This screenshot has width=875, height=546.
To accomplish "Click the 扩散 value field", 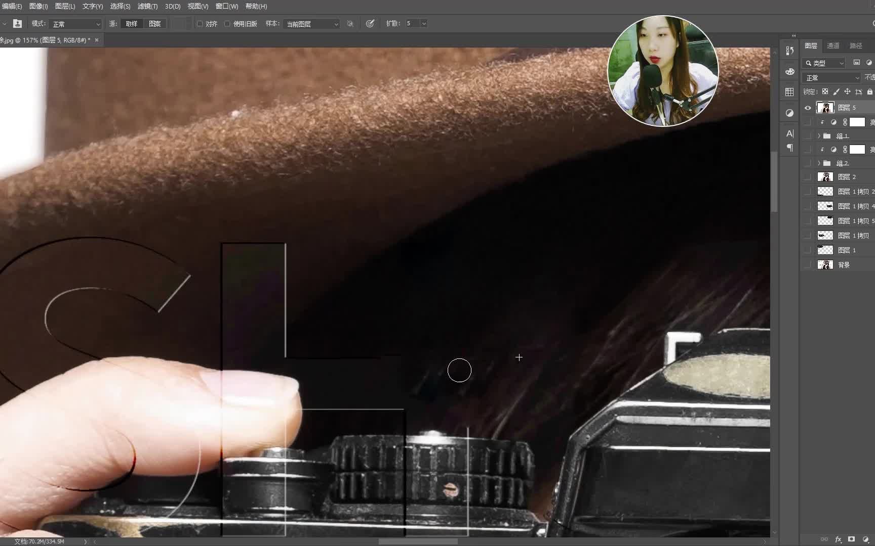I will 412,24.
